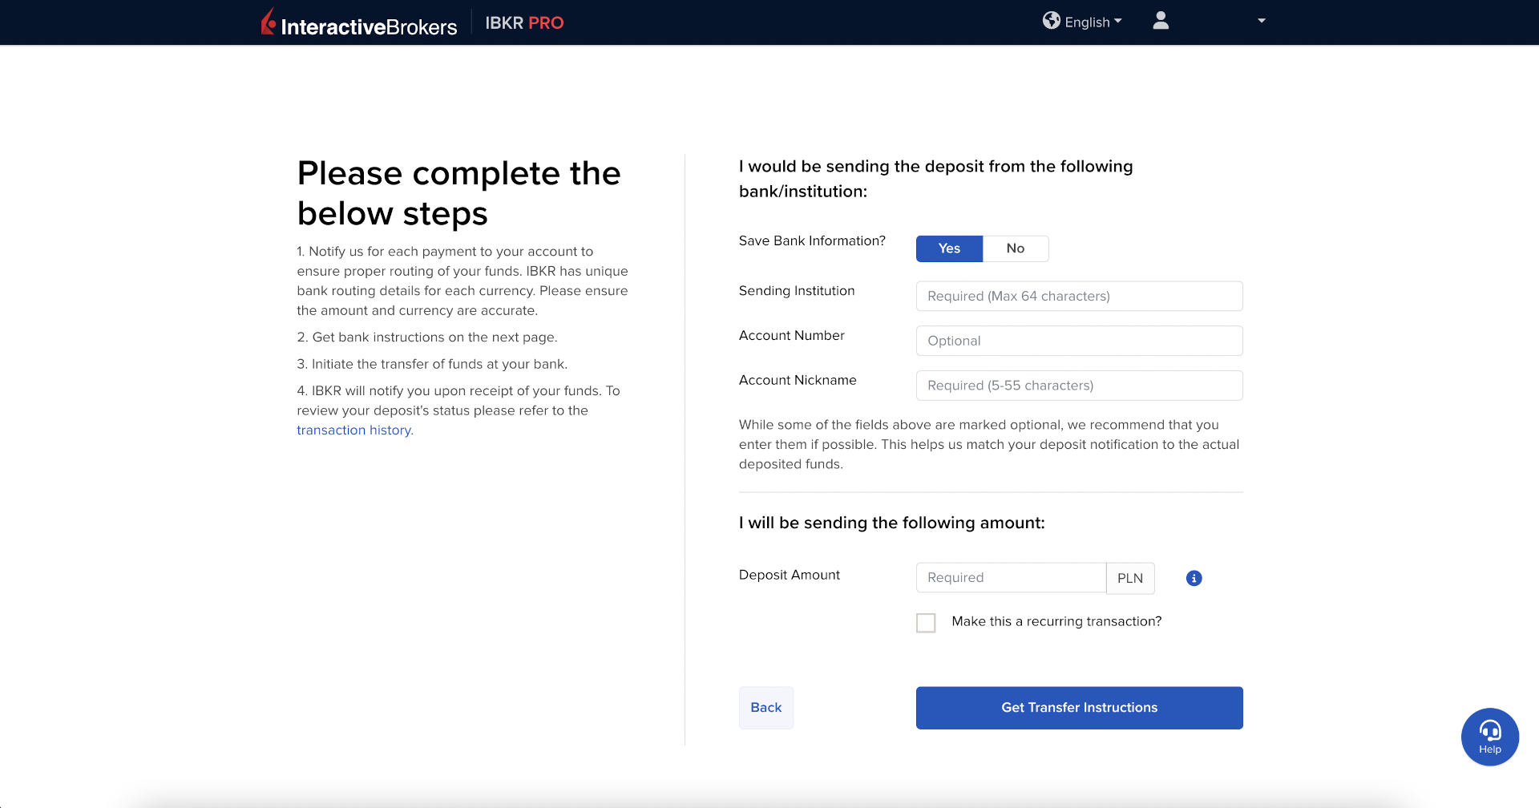Open the Help headset chat button
This screenshot has height=808, width=1539.
coord(1489,737)
